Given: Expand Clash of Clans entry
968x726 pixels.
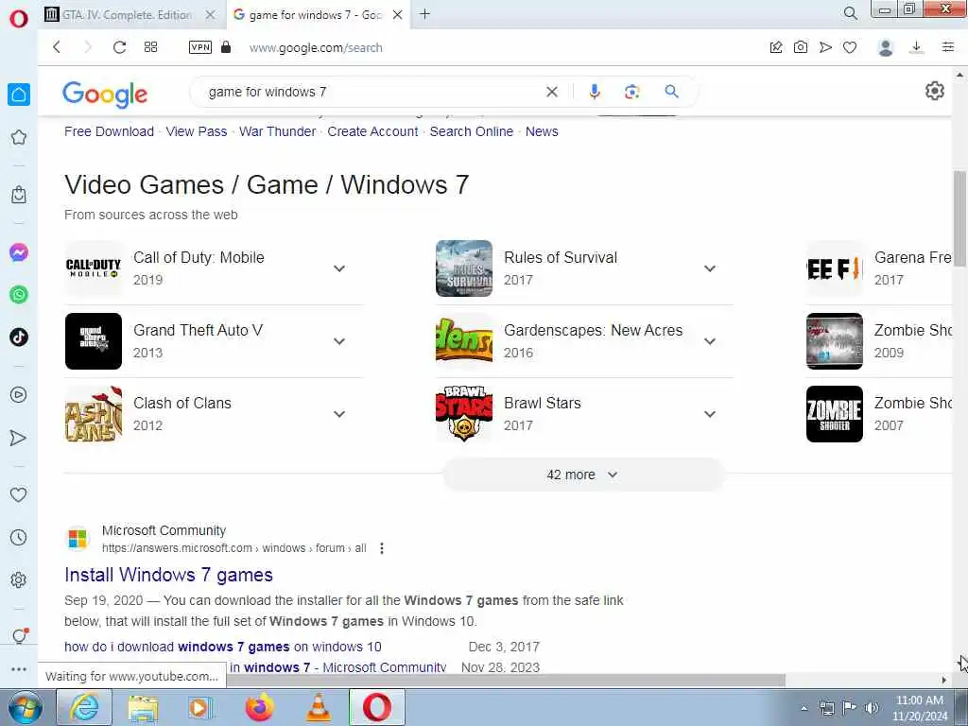Looking at the screenshot, I should click(339, 414).
